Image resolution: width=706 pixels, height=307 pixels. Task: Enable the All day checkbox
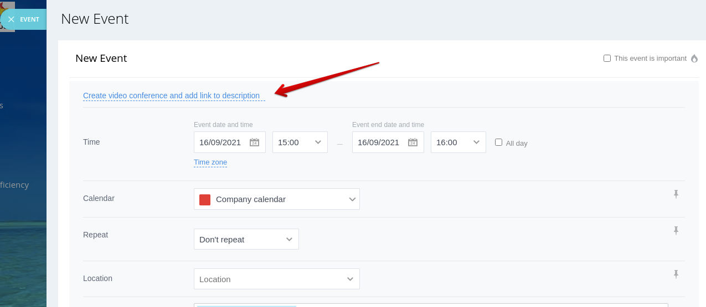pyautogui.click(x=498, y=142)
